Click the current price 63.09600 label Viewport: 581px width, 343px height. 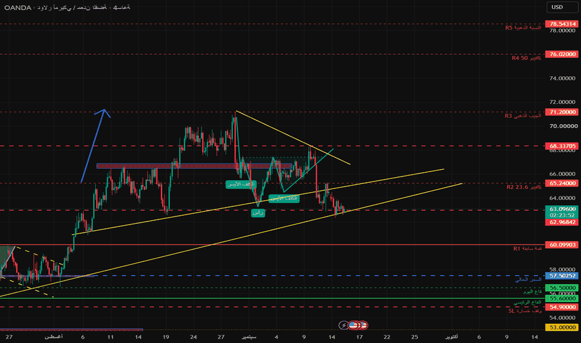tap(562, 209)
